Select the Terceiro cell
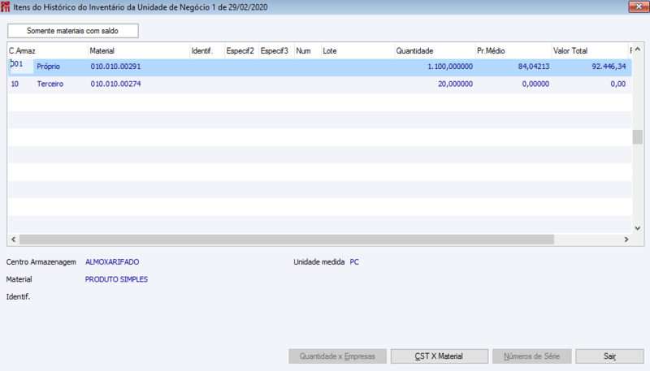The height and width of the screenshot is (371, 650). pos(50,84)
